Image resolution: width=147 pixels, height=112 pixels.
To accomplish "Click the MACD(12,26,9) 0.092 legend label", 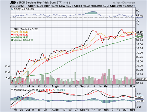I will 29,90.
